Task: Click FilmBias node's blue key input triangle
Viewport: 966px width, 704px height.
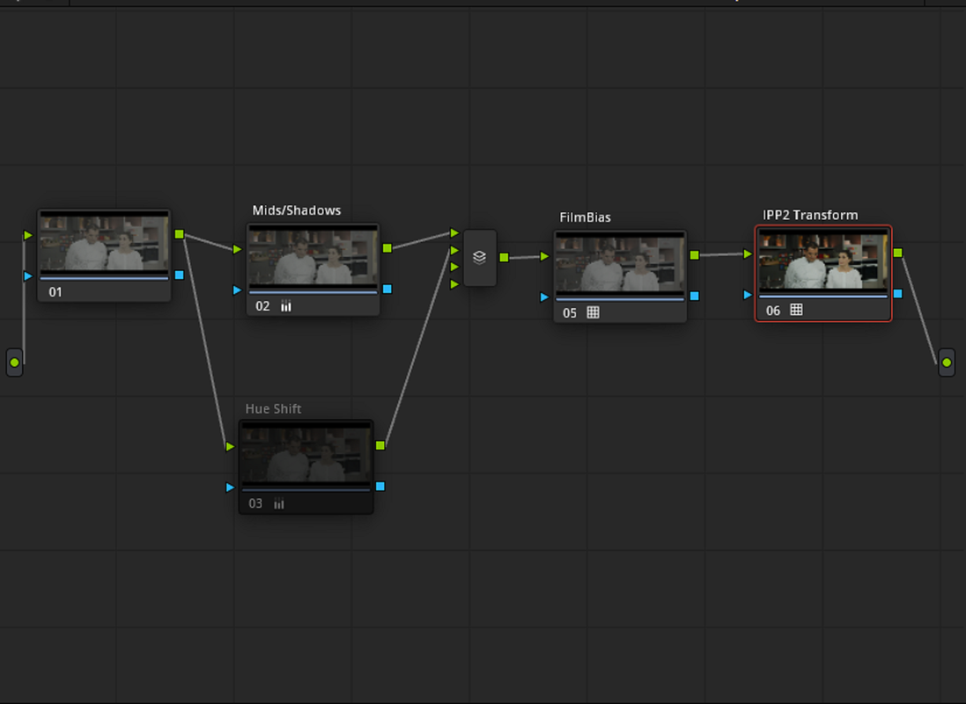Action: pos(544,297)
